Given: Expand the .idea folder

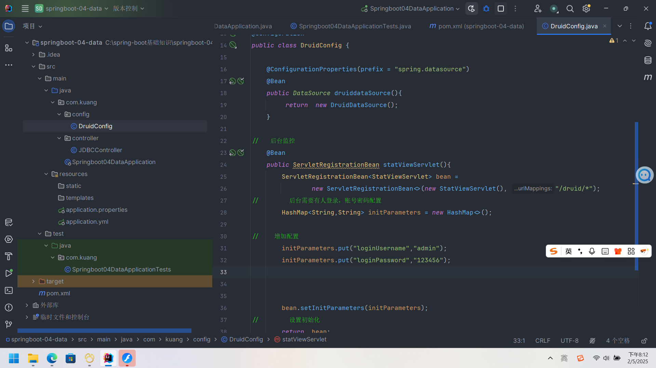Looking at the screenshot, I should tap(34, 55).
